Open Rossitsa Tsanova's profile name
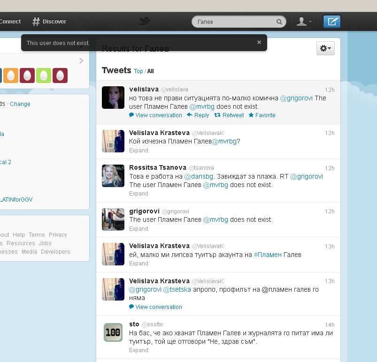377x362 pixels. point(158,167)
